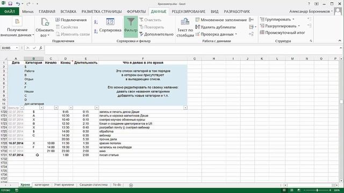This screenshot has width=344, height=193.
Task: Select cell 'писал статью'
Action: [x=143, y=155]
